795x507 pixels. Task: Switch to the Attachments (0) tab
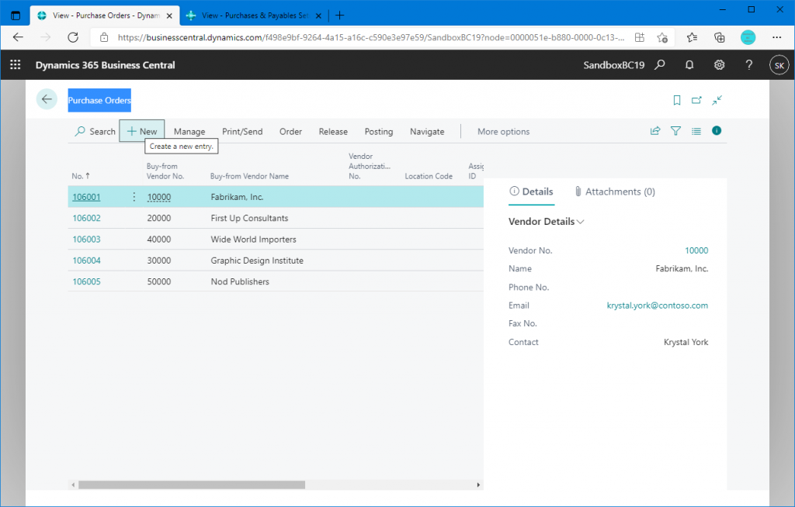pyautogui.click(x=615, y=191)
